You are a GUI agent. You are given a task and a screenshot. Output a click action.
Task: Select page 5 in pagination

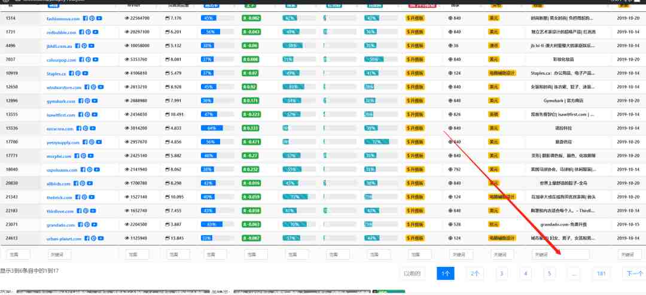(x=549, y=273)
